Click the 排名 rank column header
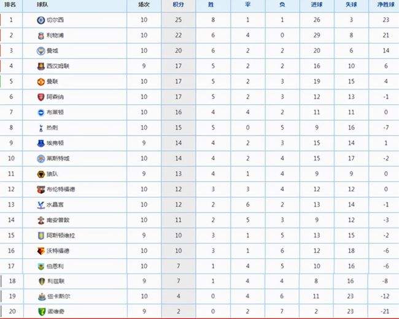The height and width of the screenshot is (319, 399). pyautogui.click(x=10, y=4)
